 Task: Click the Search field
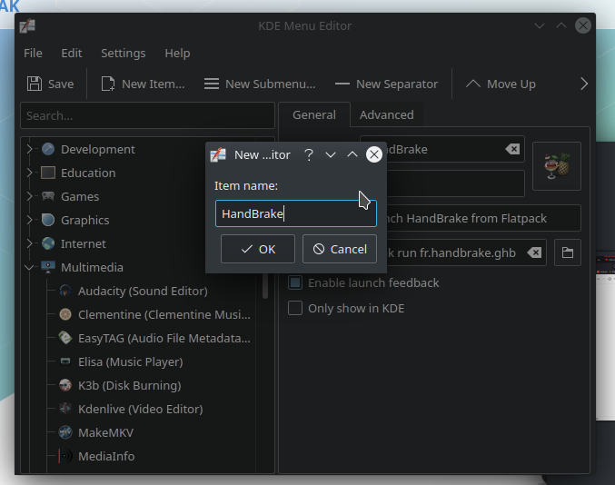point(147,115)
